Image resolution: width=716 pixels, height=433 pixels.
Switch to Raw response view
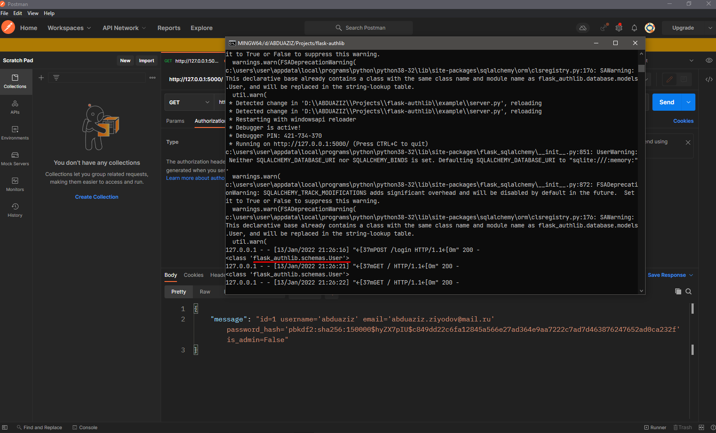click(x=205, y=292)
